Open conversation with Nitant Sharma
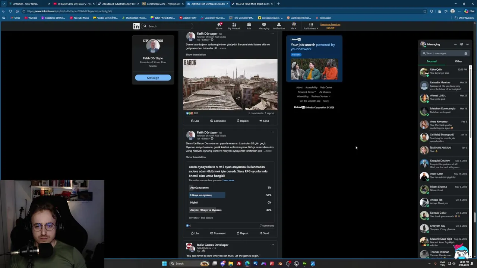The width and height of the screenshot is (477, 268). tap(443, 189)
